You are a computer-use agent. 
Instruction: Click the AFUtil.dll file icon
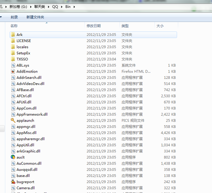pos(13,102)
